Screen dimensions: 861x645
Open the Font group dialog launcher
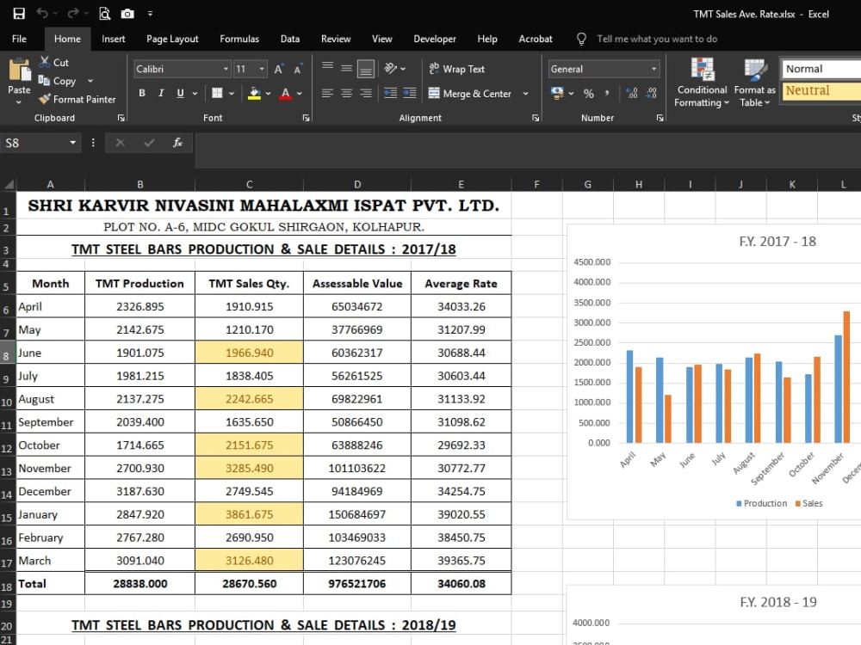click(x=306, y=118)
